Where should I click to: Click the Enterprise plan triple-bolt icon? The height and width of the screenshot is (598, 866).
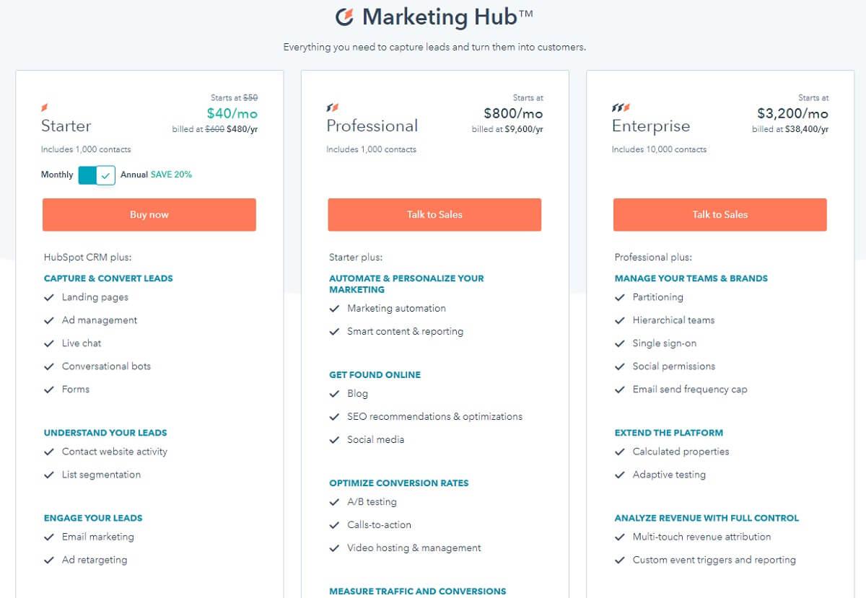point(621,107)
